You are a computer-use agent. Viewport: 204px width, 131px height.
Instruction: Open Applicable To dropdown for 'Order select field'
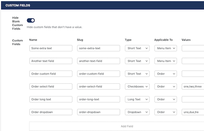[166, 87]
